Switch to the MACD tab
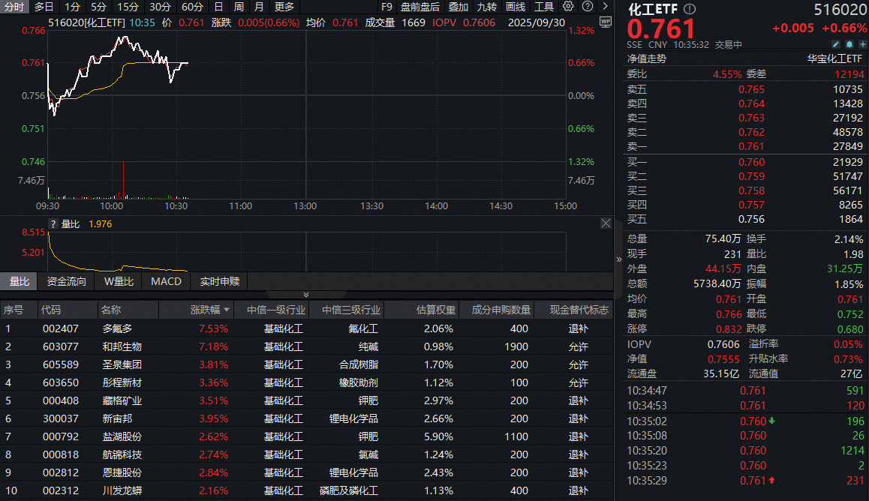This screenshot has height=501, width=869. click(x=165, y=281)
